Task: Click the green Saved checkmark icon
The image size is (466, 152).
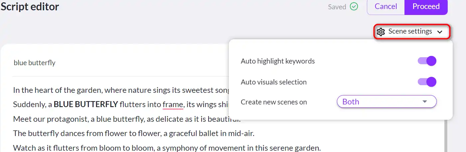Action: (354, 7)
